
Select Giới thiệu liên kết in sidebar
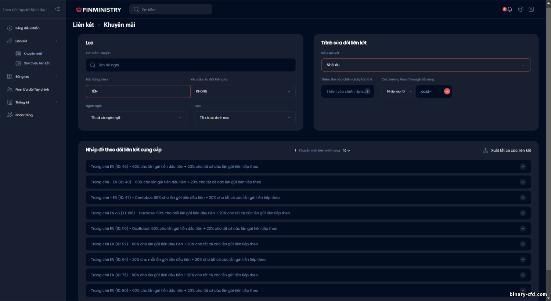37,64
